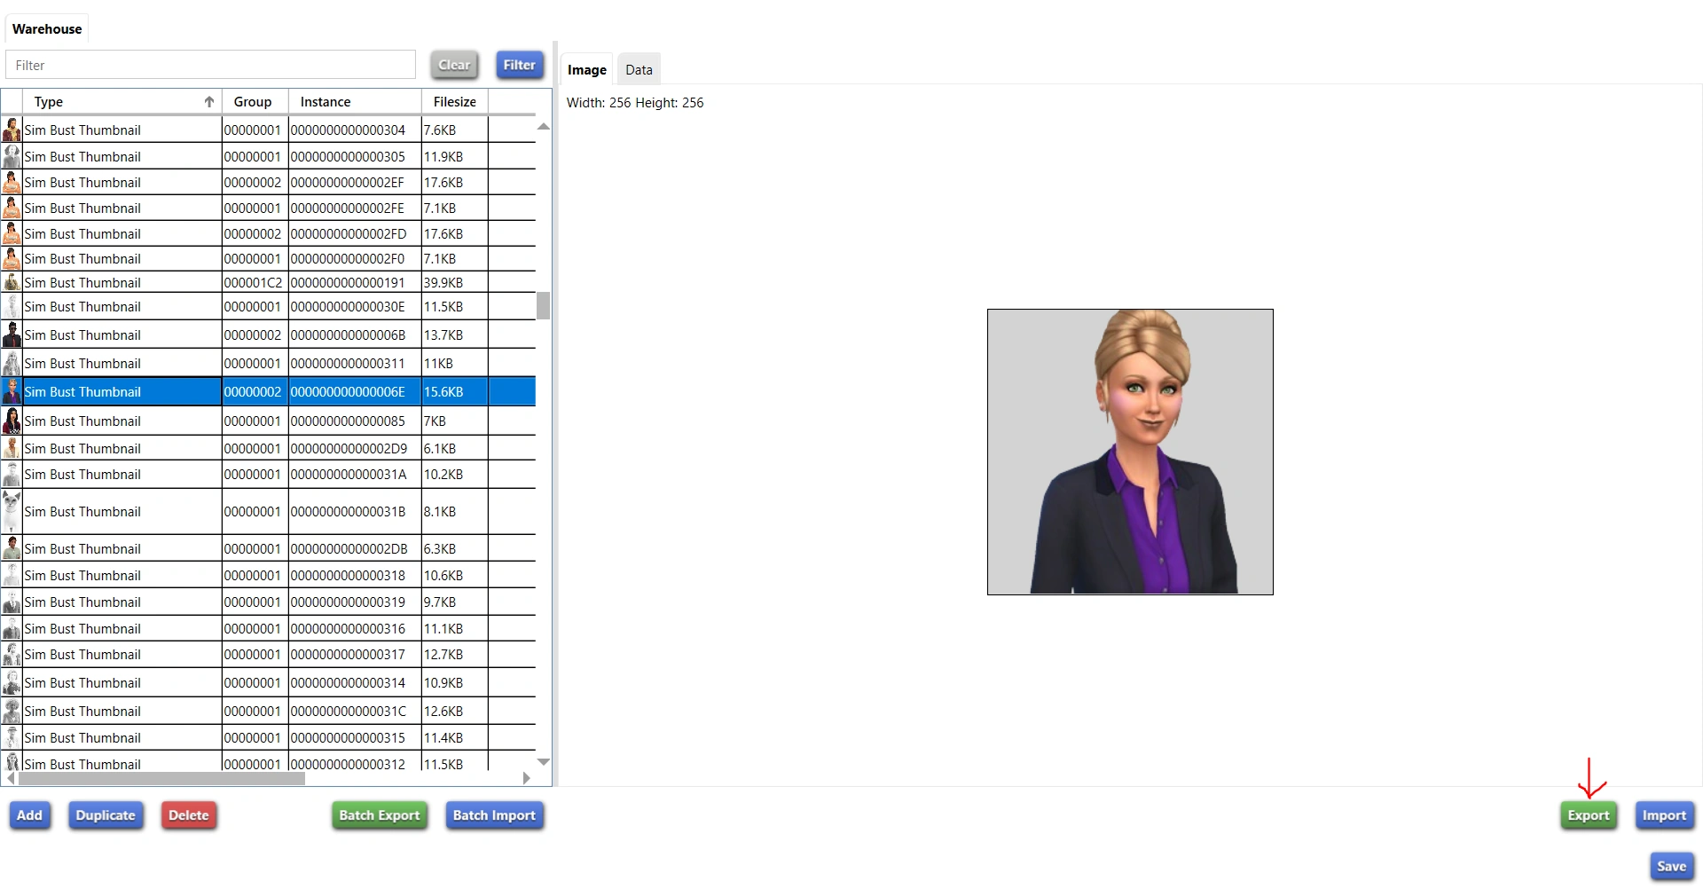Click the Clear filter button
Image resolution: width=1703 pixels, height=889 pixels.
454,65
